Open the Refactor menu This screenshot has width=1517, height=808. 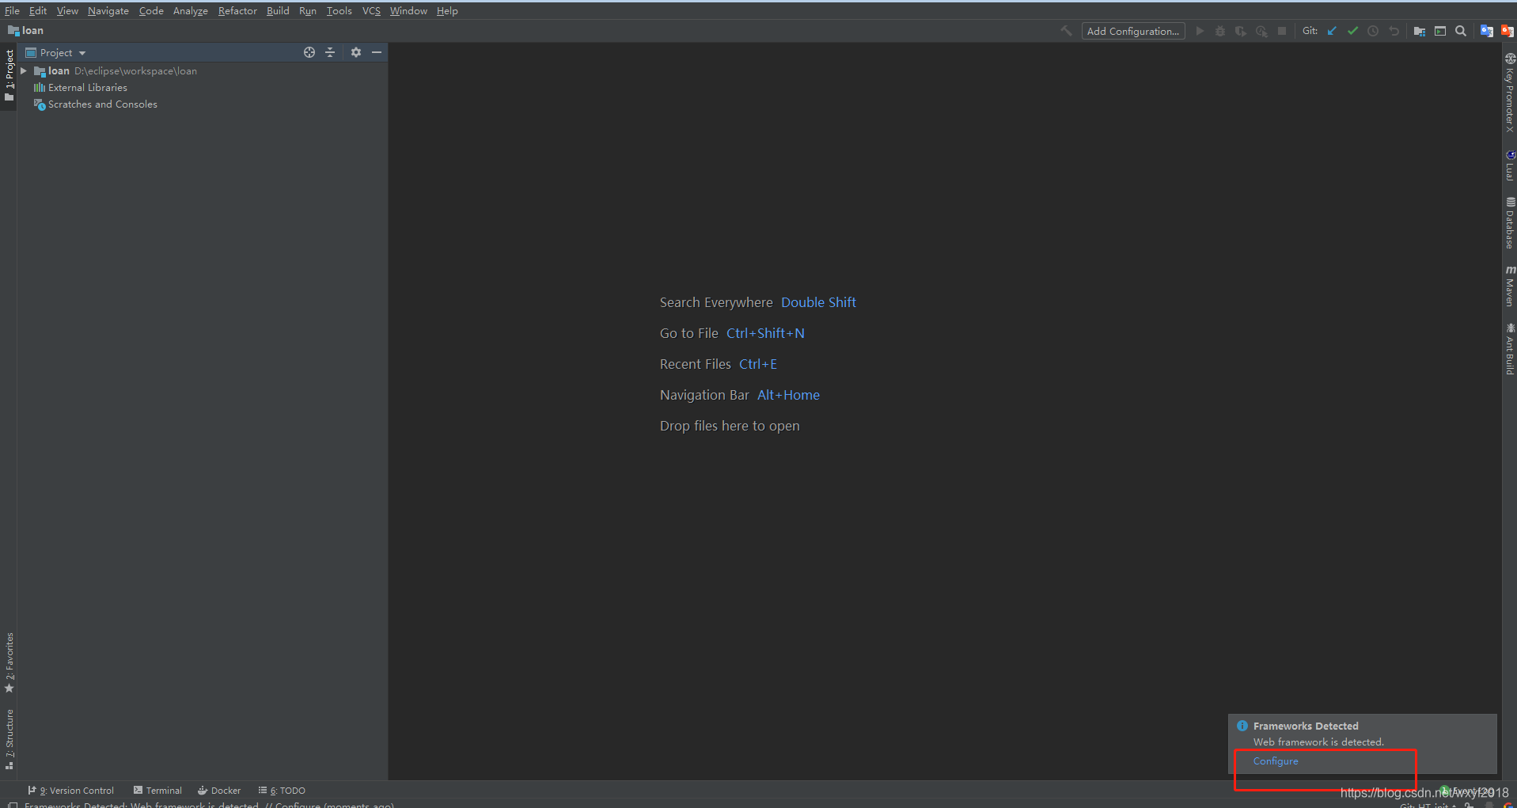(237, 10)
